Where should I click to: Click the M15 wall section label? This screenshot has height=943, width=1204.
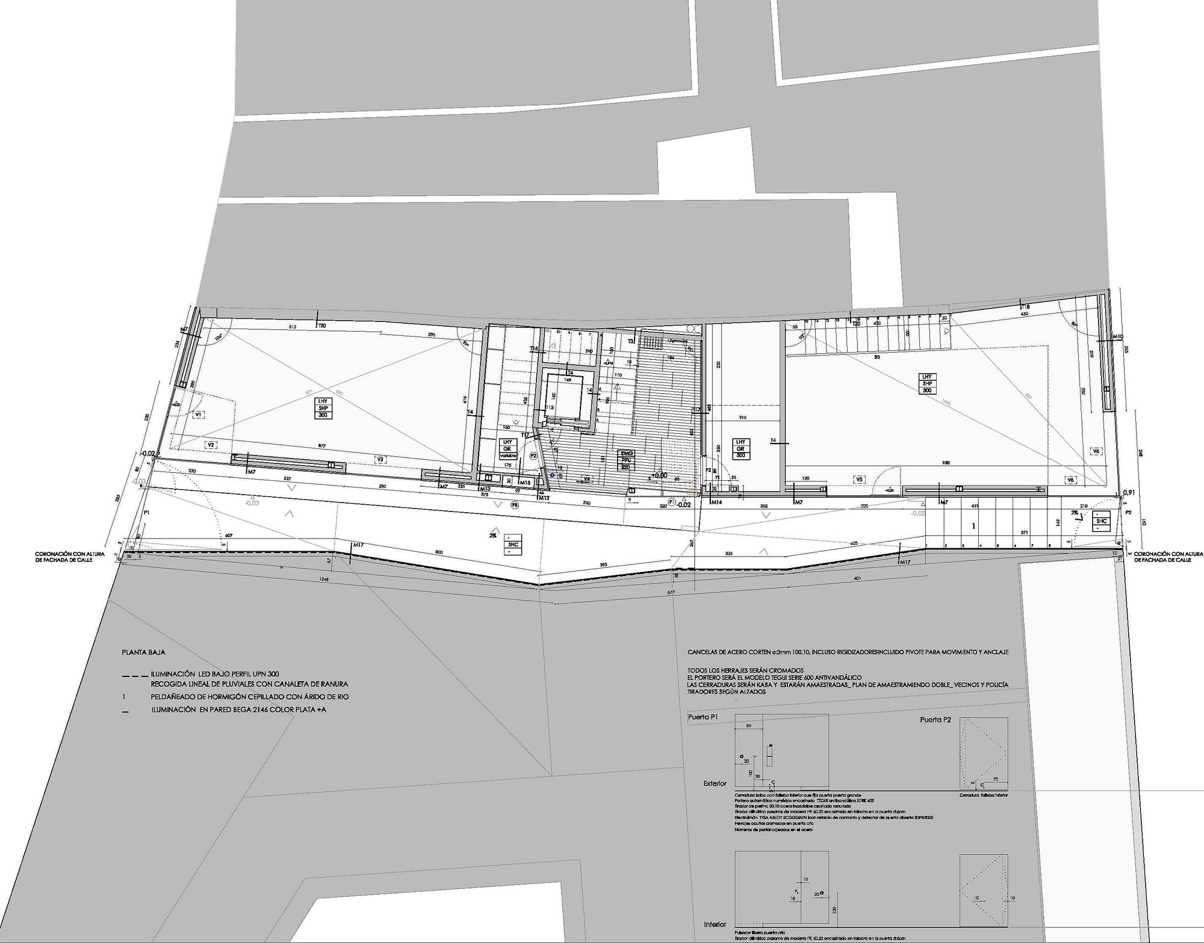point(525,483)
